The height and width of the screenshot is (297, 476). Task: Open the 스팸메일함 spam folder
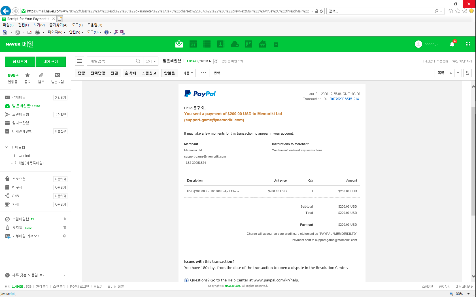pyautogui.click(x=21, y=219)
